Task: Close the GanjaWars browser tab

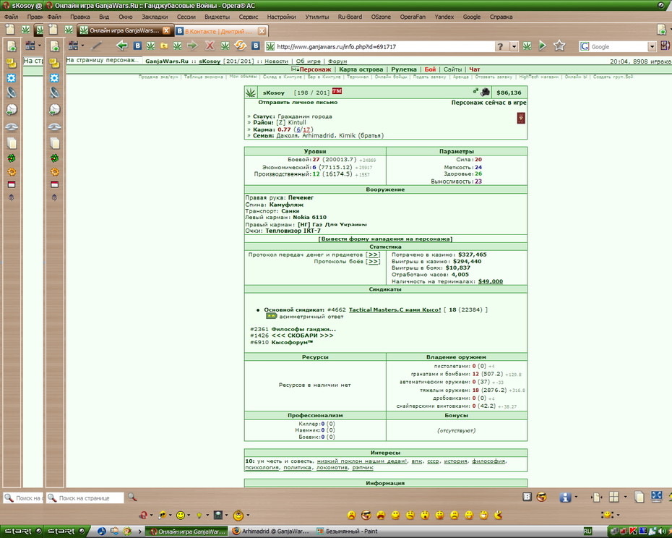Action: point(167,30)
